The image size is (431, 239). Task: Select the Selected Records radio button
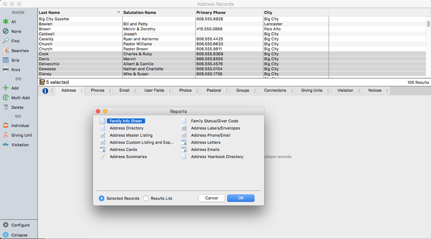click(x=102, y=198)
